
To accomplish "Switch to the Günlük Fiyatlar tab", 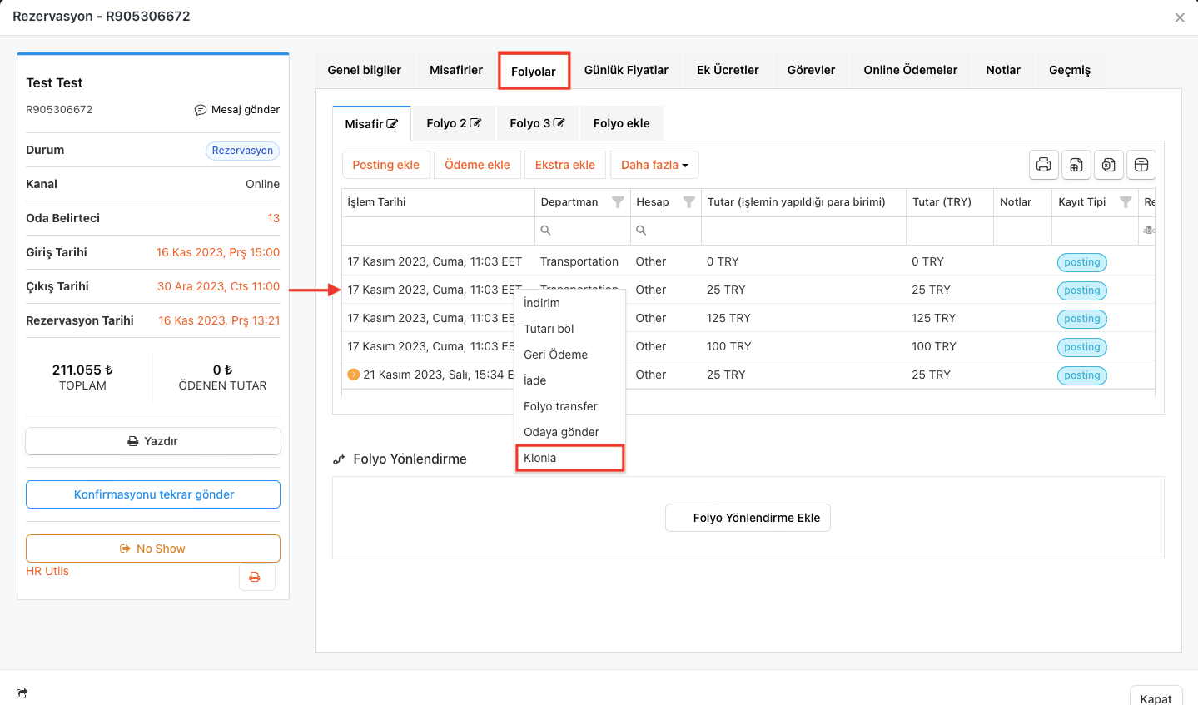I will [x=626, y=70].
